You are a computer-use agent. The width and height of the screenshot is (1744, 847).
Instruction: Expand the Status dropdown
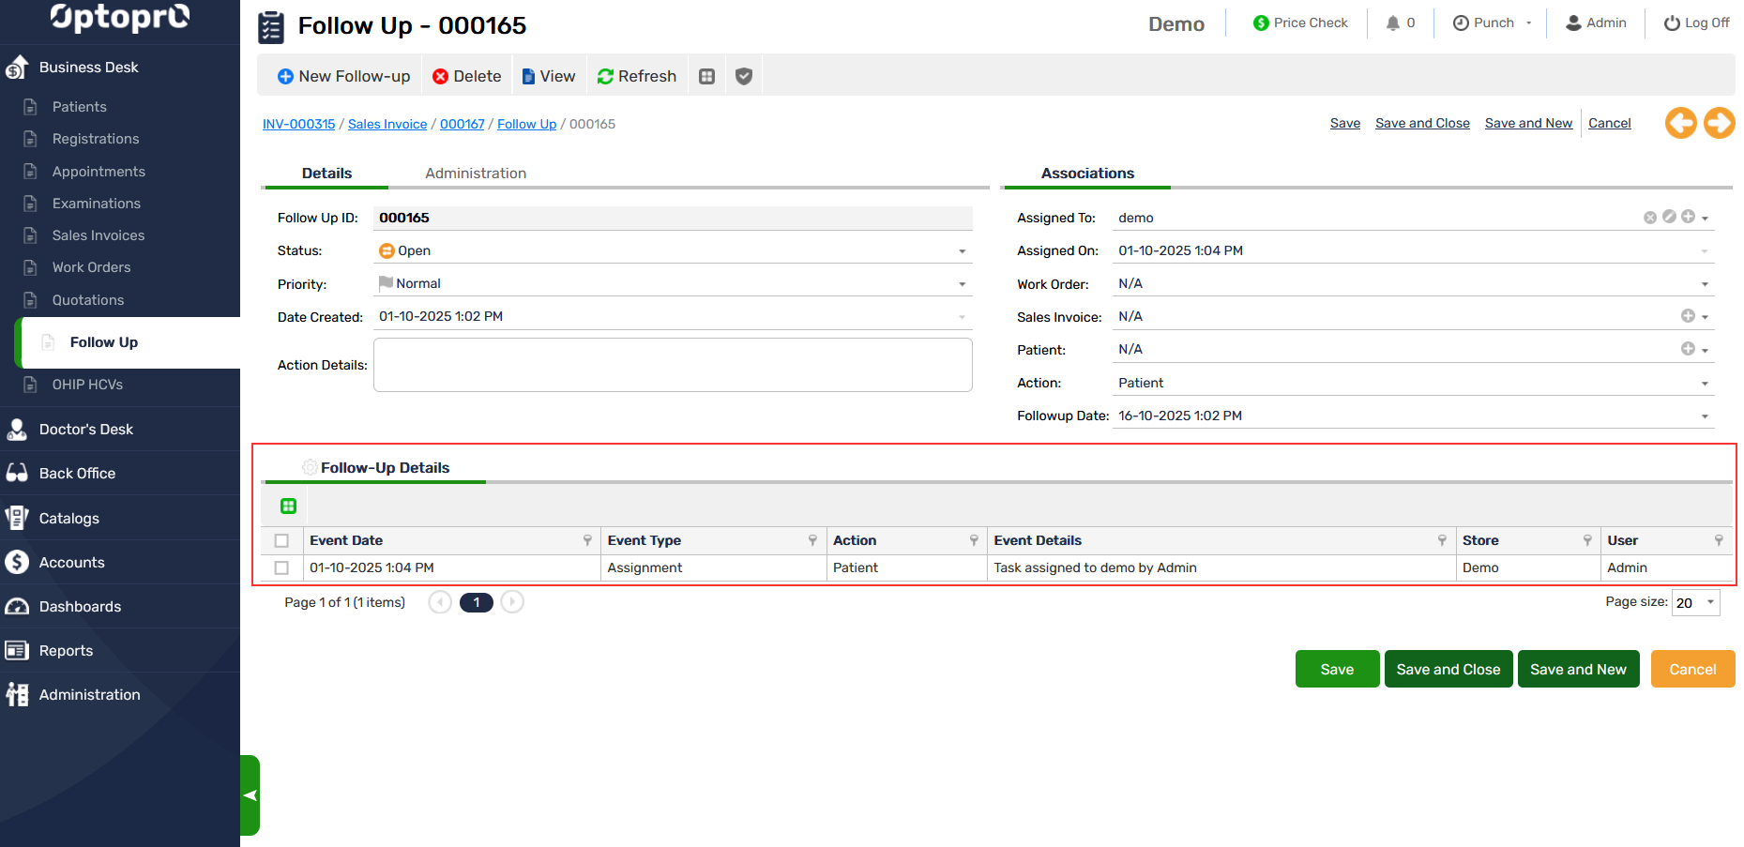click(962, 251)
